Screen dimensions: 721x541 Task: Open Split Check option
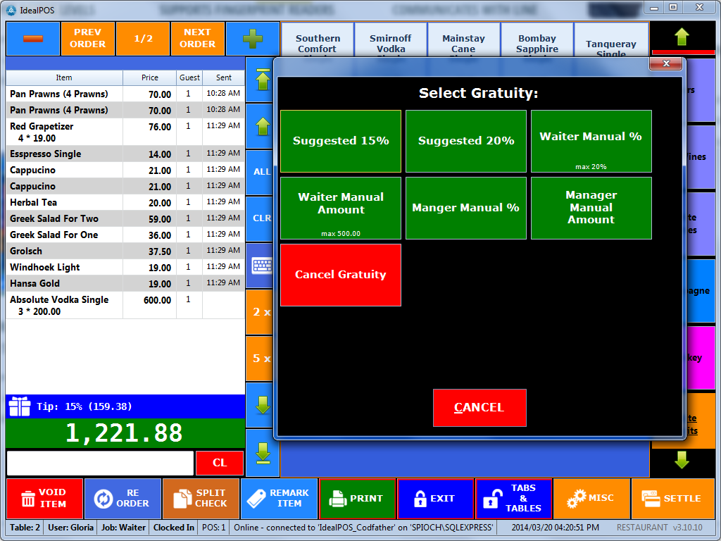[x=201, y=499]
